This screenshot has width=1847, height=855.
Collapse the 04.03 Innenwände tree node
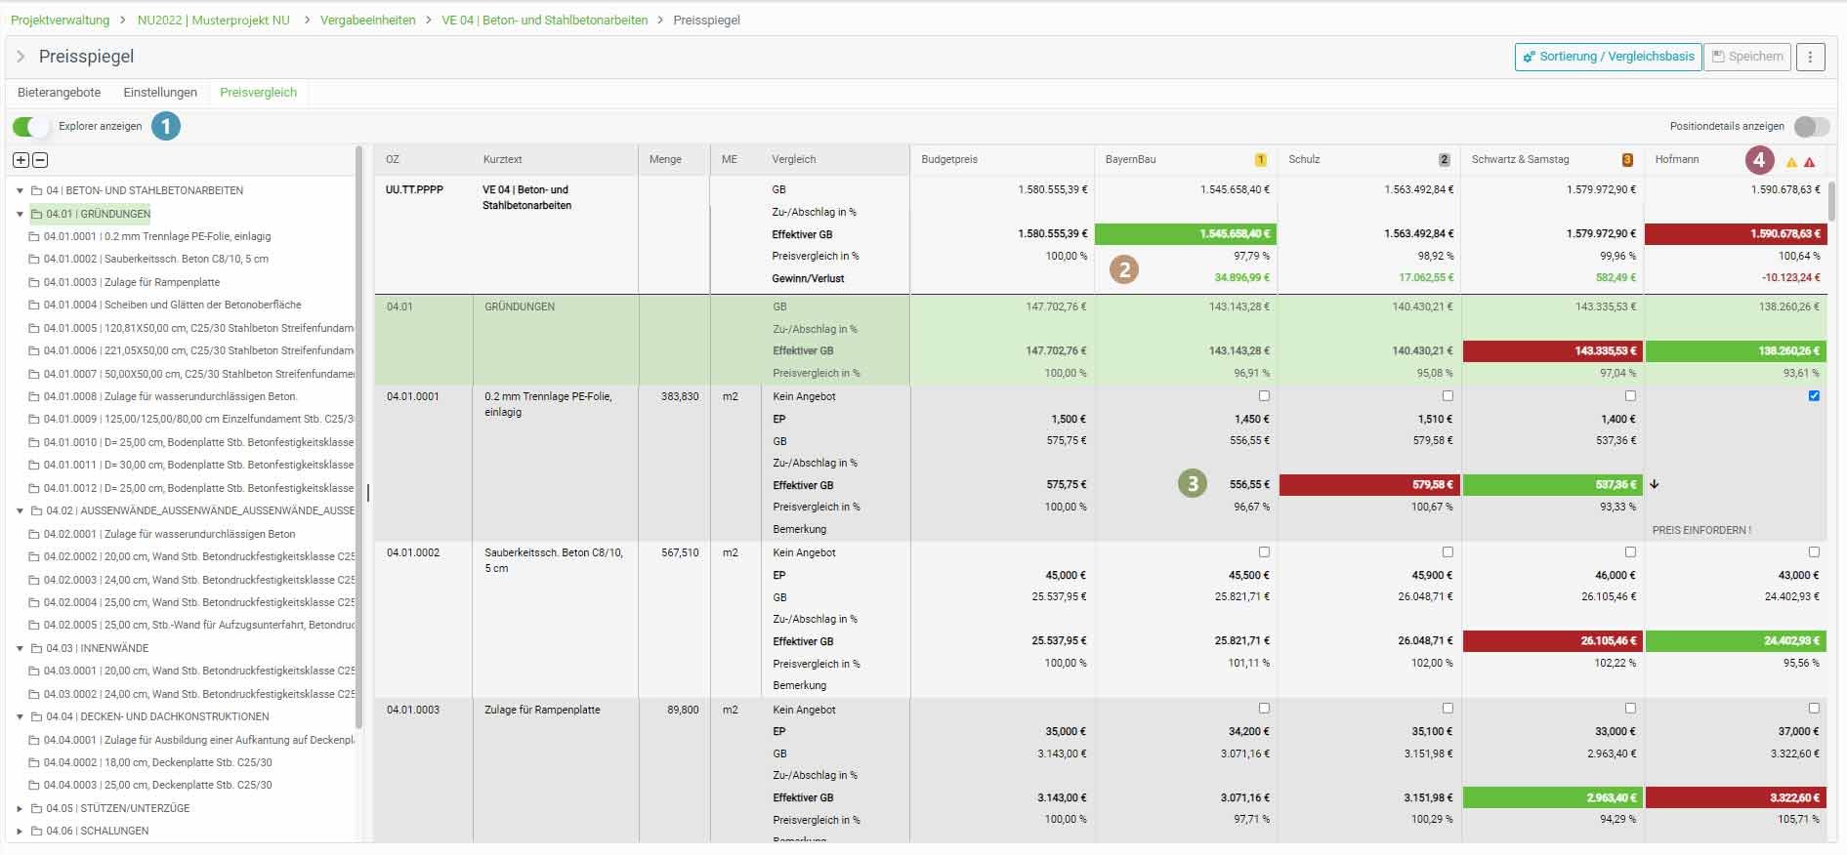point(20,649)
